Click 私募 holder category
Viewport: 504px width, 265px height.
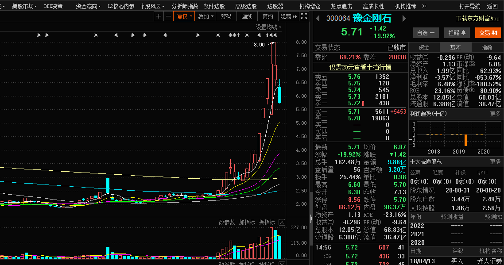click(x=438, y=173)
